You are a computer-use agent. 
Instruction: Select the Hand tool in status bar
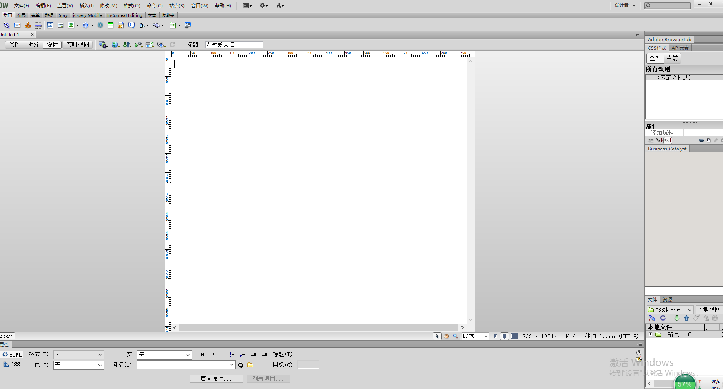(x=446, y=336)
